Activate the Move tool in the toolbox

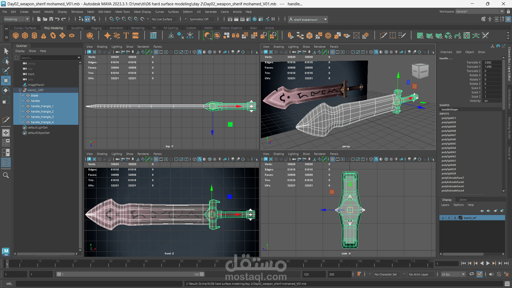pyautogui.click(x=6, y=80)
